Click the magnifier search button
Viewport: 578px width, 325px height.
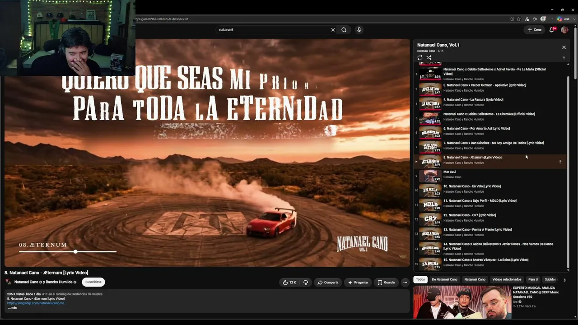pyautogui.click(x=344, y=30)
